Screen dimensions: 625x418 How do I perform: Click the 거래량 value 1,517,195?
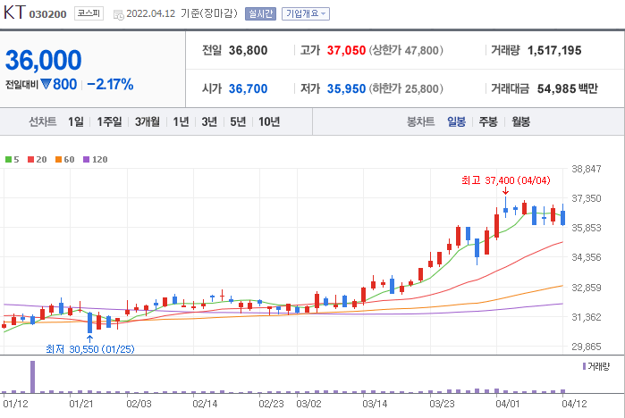click(554, 51)
